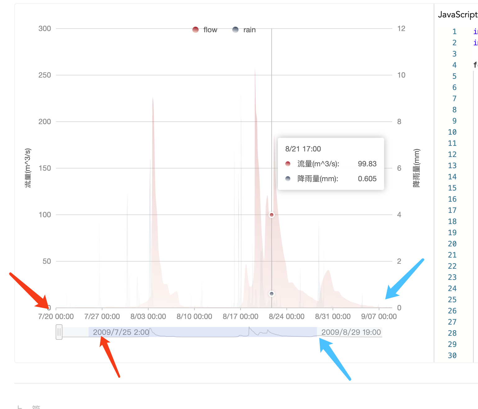Click the grip icon at the slider's left end
Viewport: 478px width, 409px height.
click(59, 332)
